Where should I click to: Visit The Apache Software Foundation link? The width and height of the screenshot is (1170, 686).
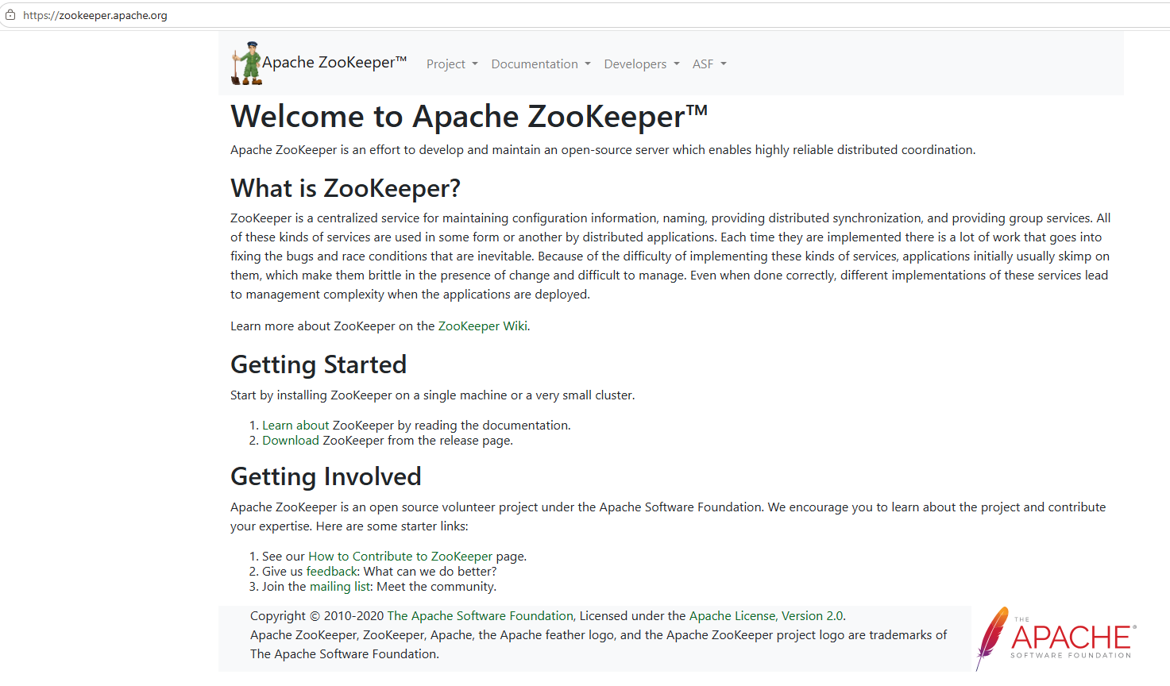pyautogui.click(x=480, y=615)
